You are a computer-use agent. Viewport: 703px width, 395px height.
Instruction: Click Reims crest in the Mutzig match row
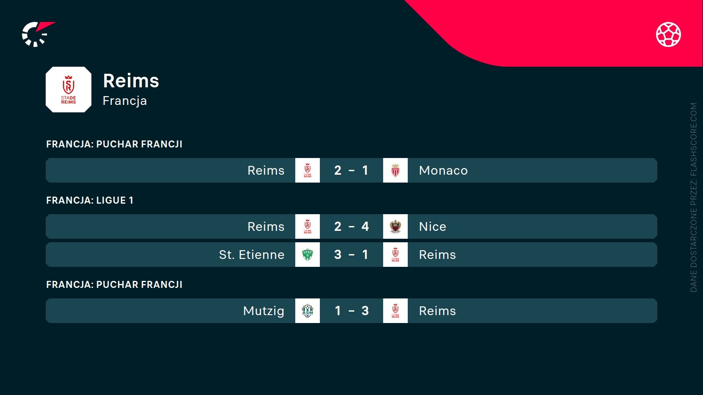395,311
